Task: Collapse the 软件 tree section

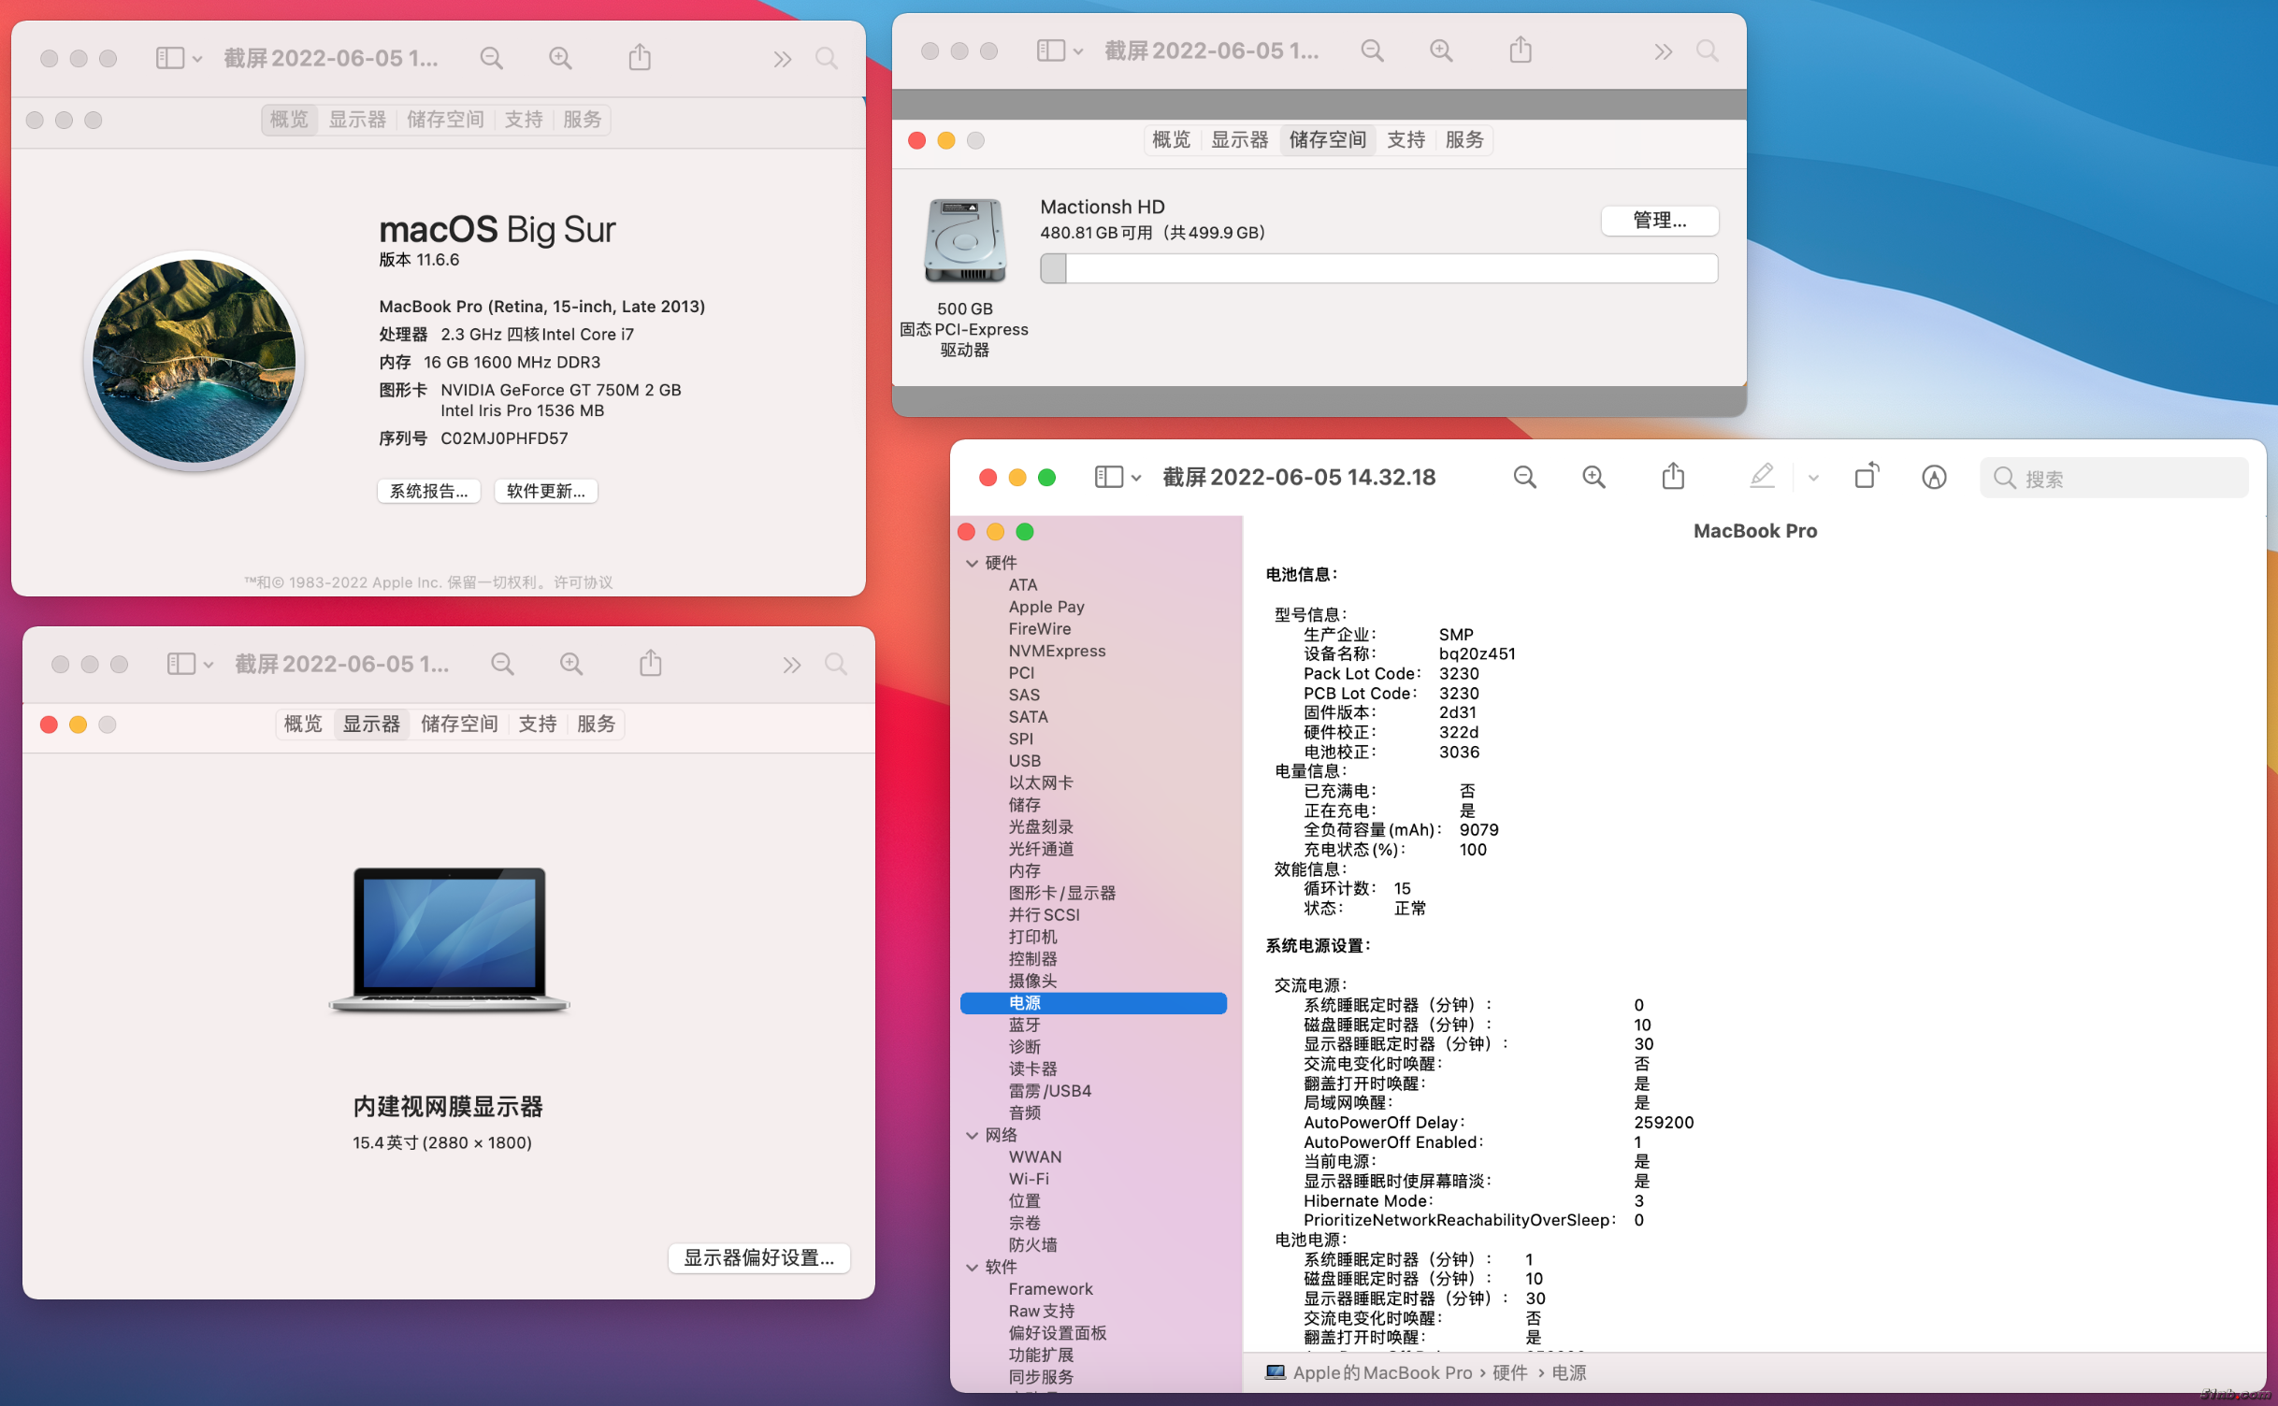Action: (972, 1269)
